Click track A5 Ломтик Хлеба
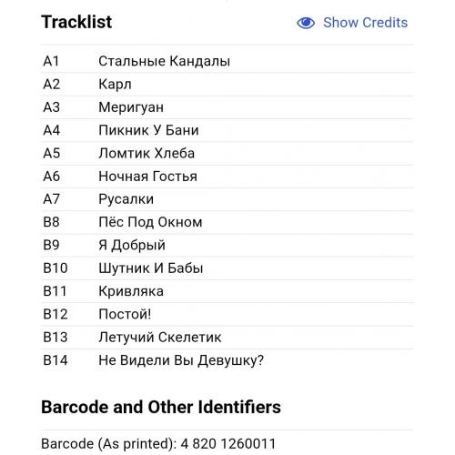Viewport: 455px width, 455px height. (227, 153)
